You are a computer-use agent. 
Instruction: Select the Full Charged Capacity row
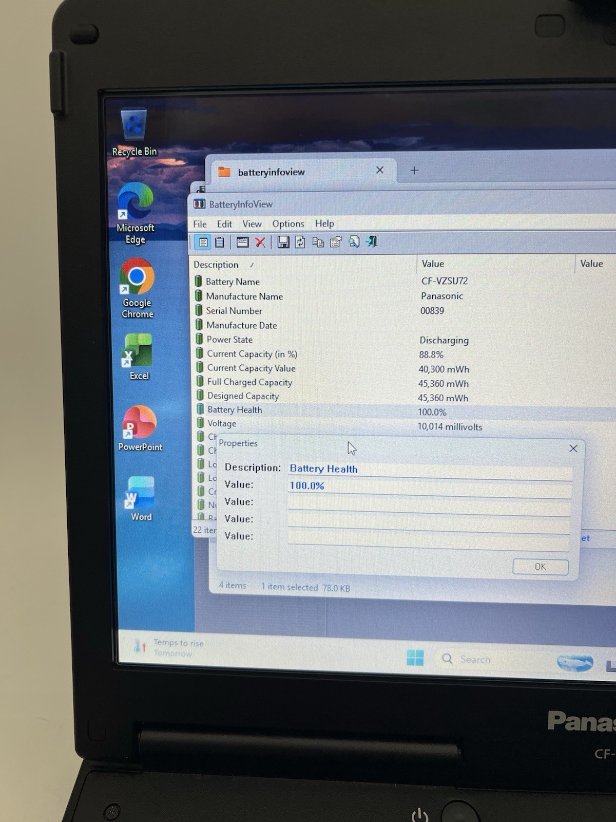pyautogui.click(x=403, y=382)
